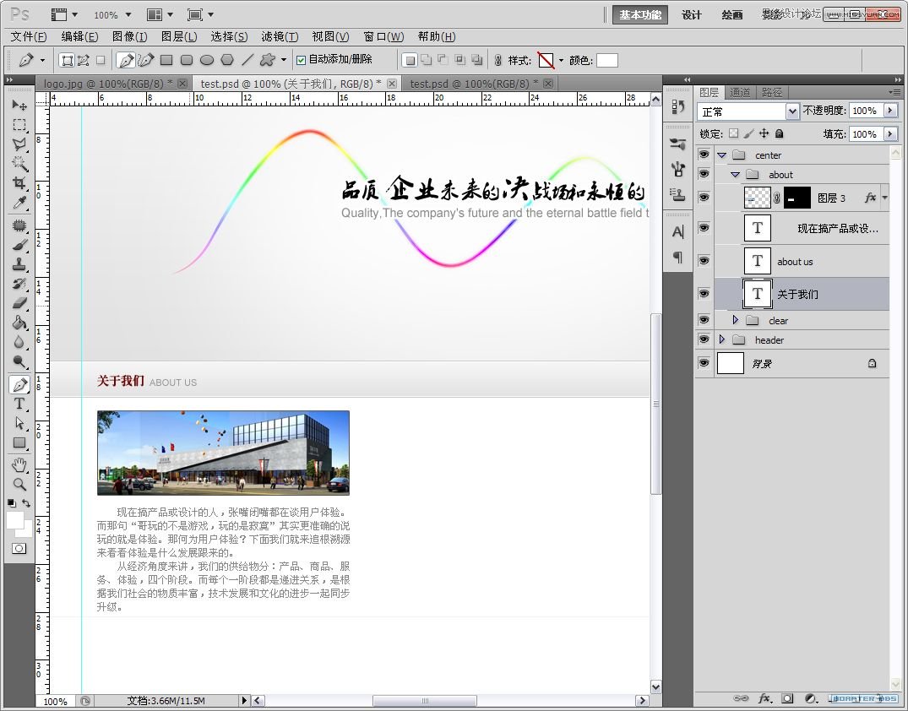
Task: Hide the 背景 layer
Action: point(704,363)
